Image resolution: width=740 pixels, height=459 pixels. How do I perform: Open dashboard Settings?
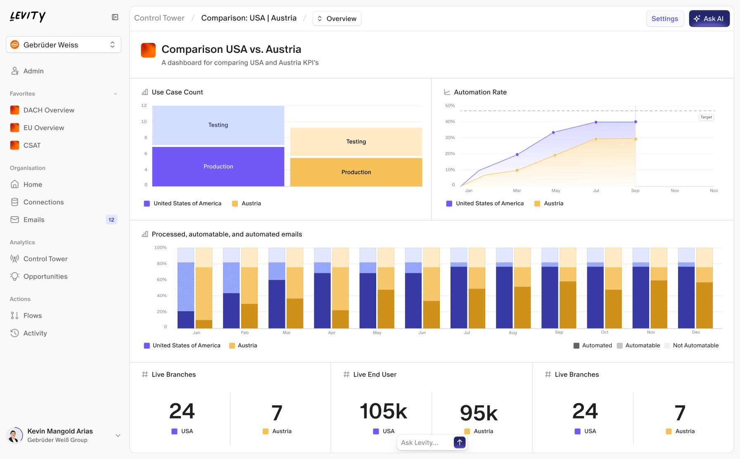[665, 19]
